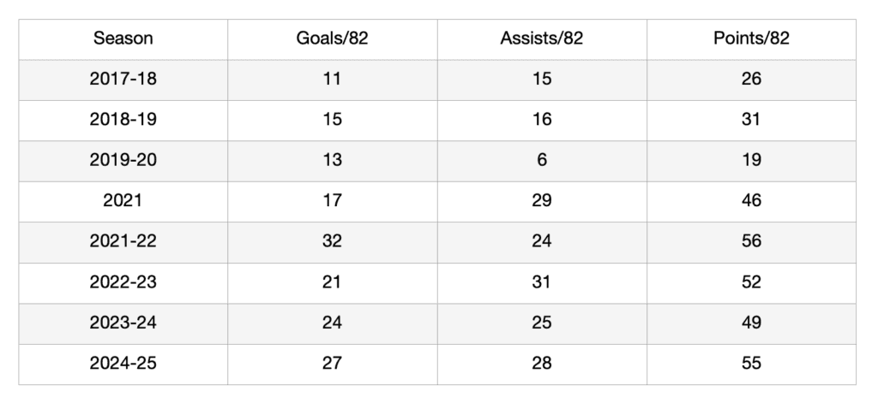This screenshot has width=878, height=403.
Task: Click the 2024-25 points value of 55
Action: [x=751, y=364]
